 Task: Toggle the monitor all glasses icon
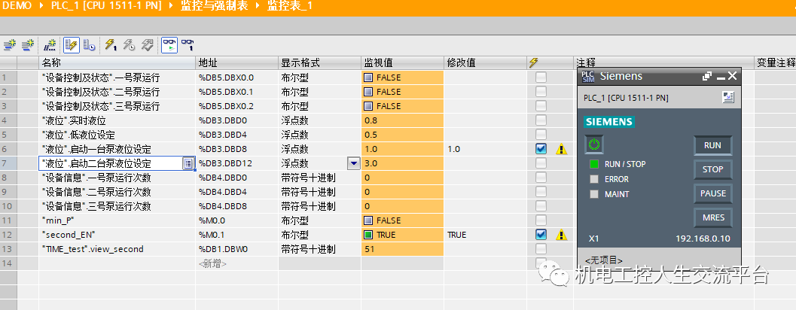tap(169, 45)
